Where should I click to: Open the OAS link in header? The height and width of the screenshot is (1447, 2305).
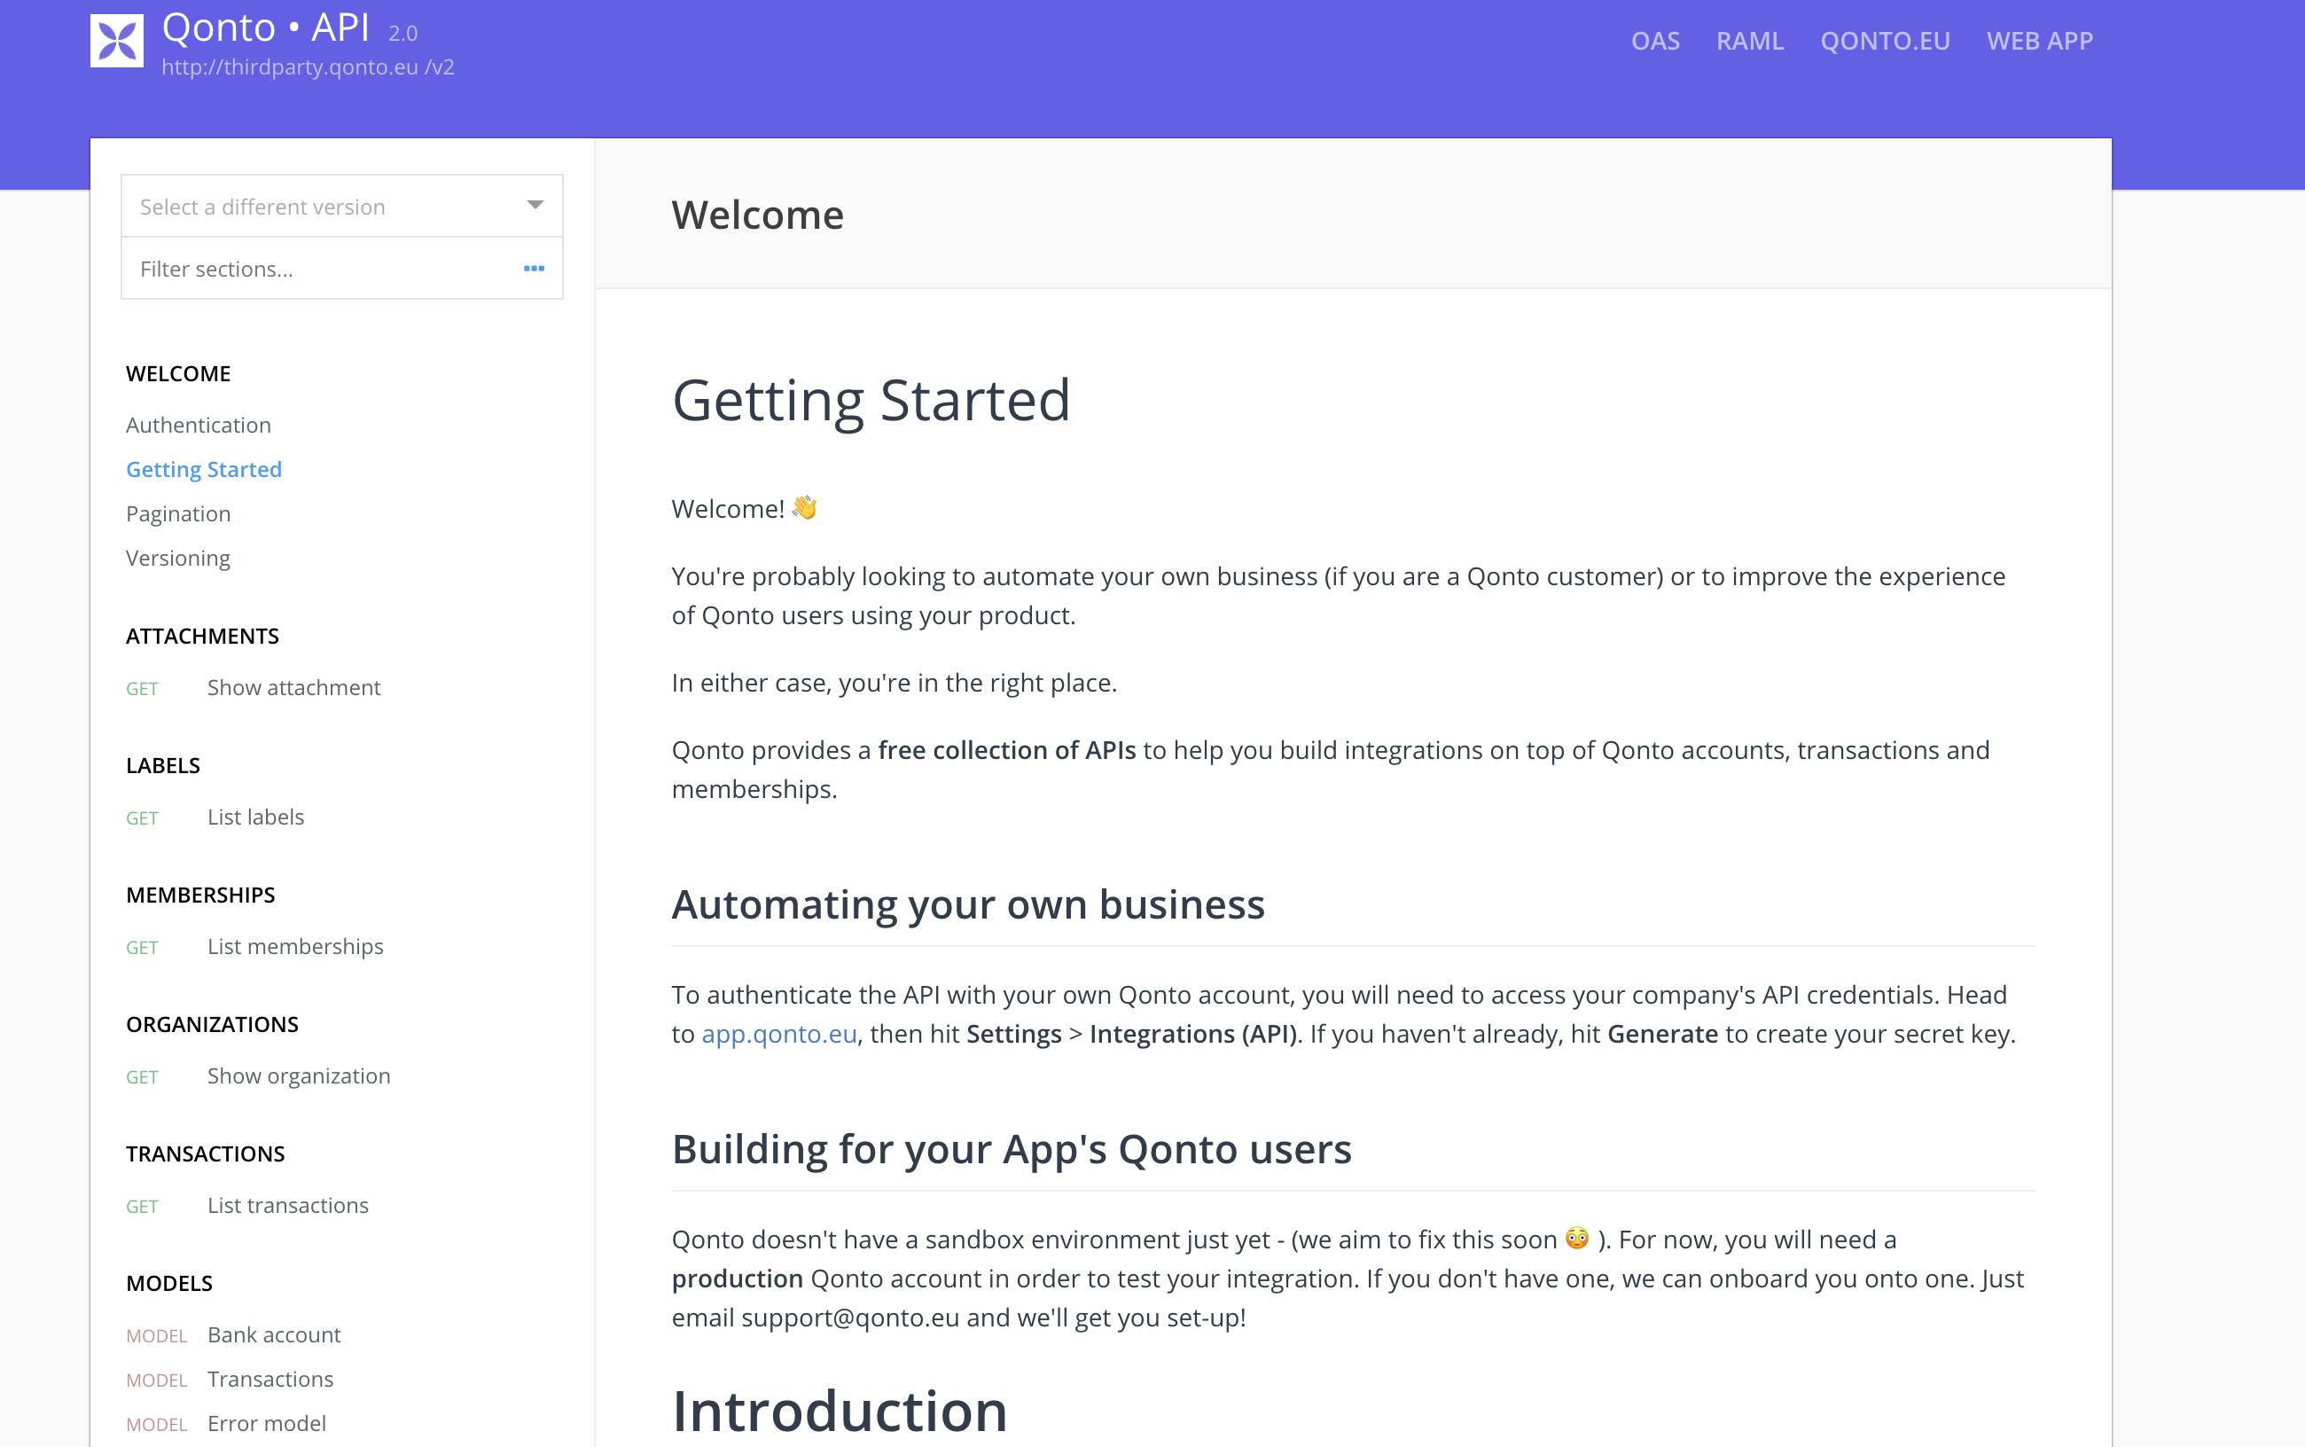coord(1655,41)
